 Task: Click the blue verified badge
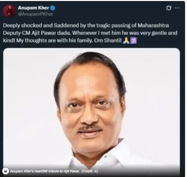[x=53, y=8]
